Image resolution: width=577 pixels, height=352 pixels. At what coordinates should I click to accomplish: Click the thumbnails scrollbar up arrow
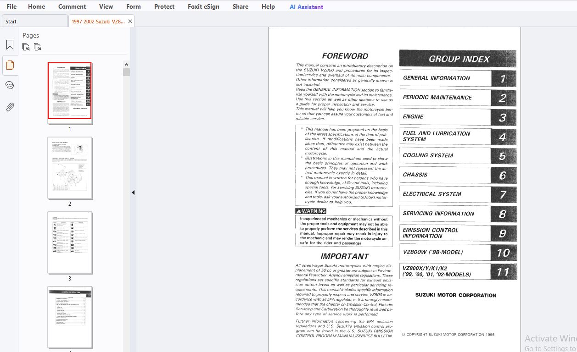(x=126, y=65)
